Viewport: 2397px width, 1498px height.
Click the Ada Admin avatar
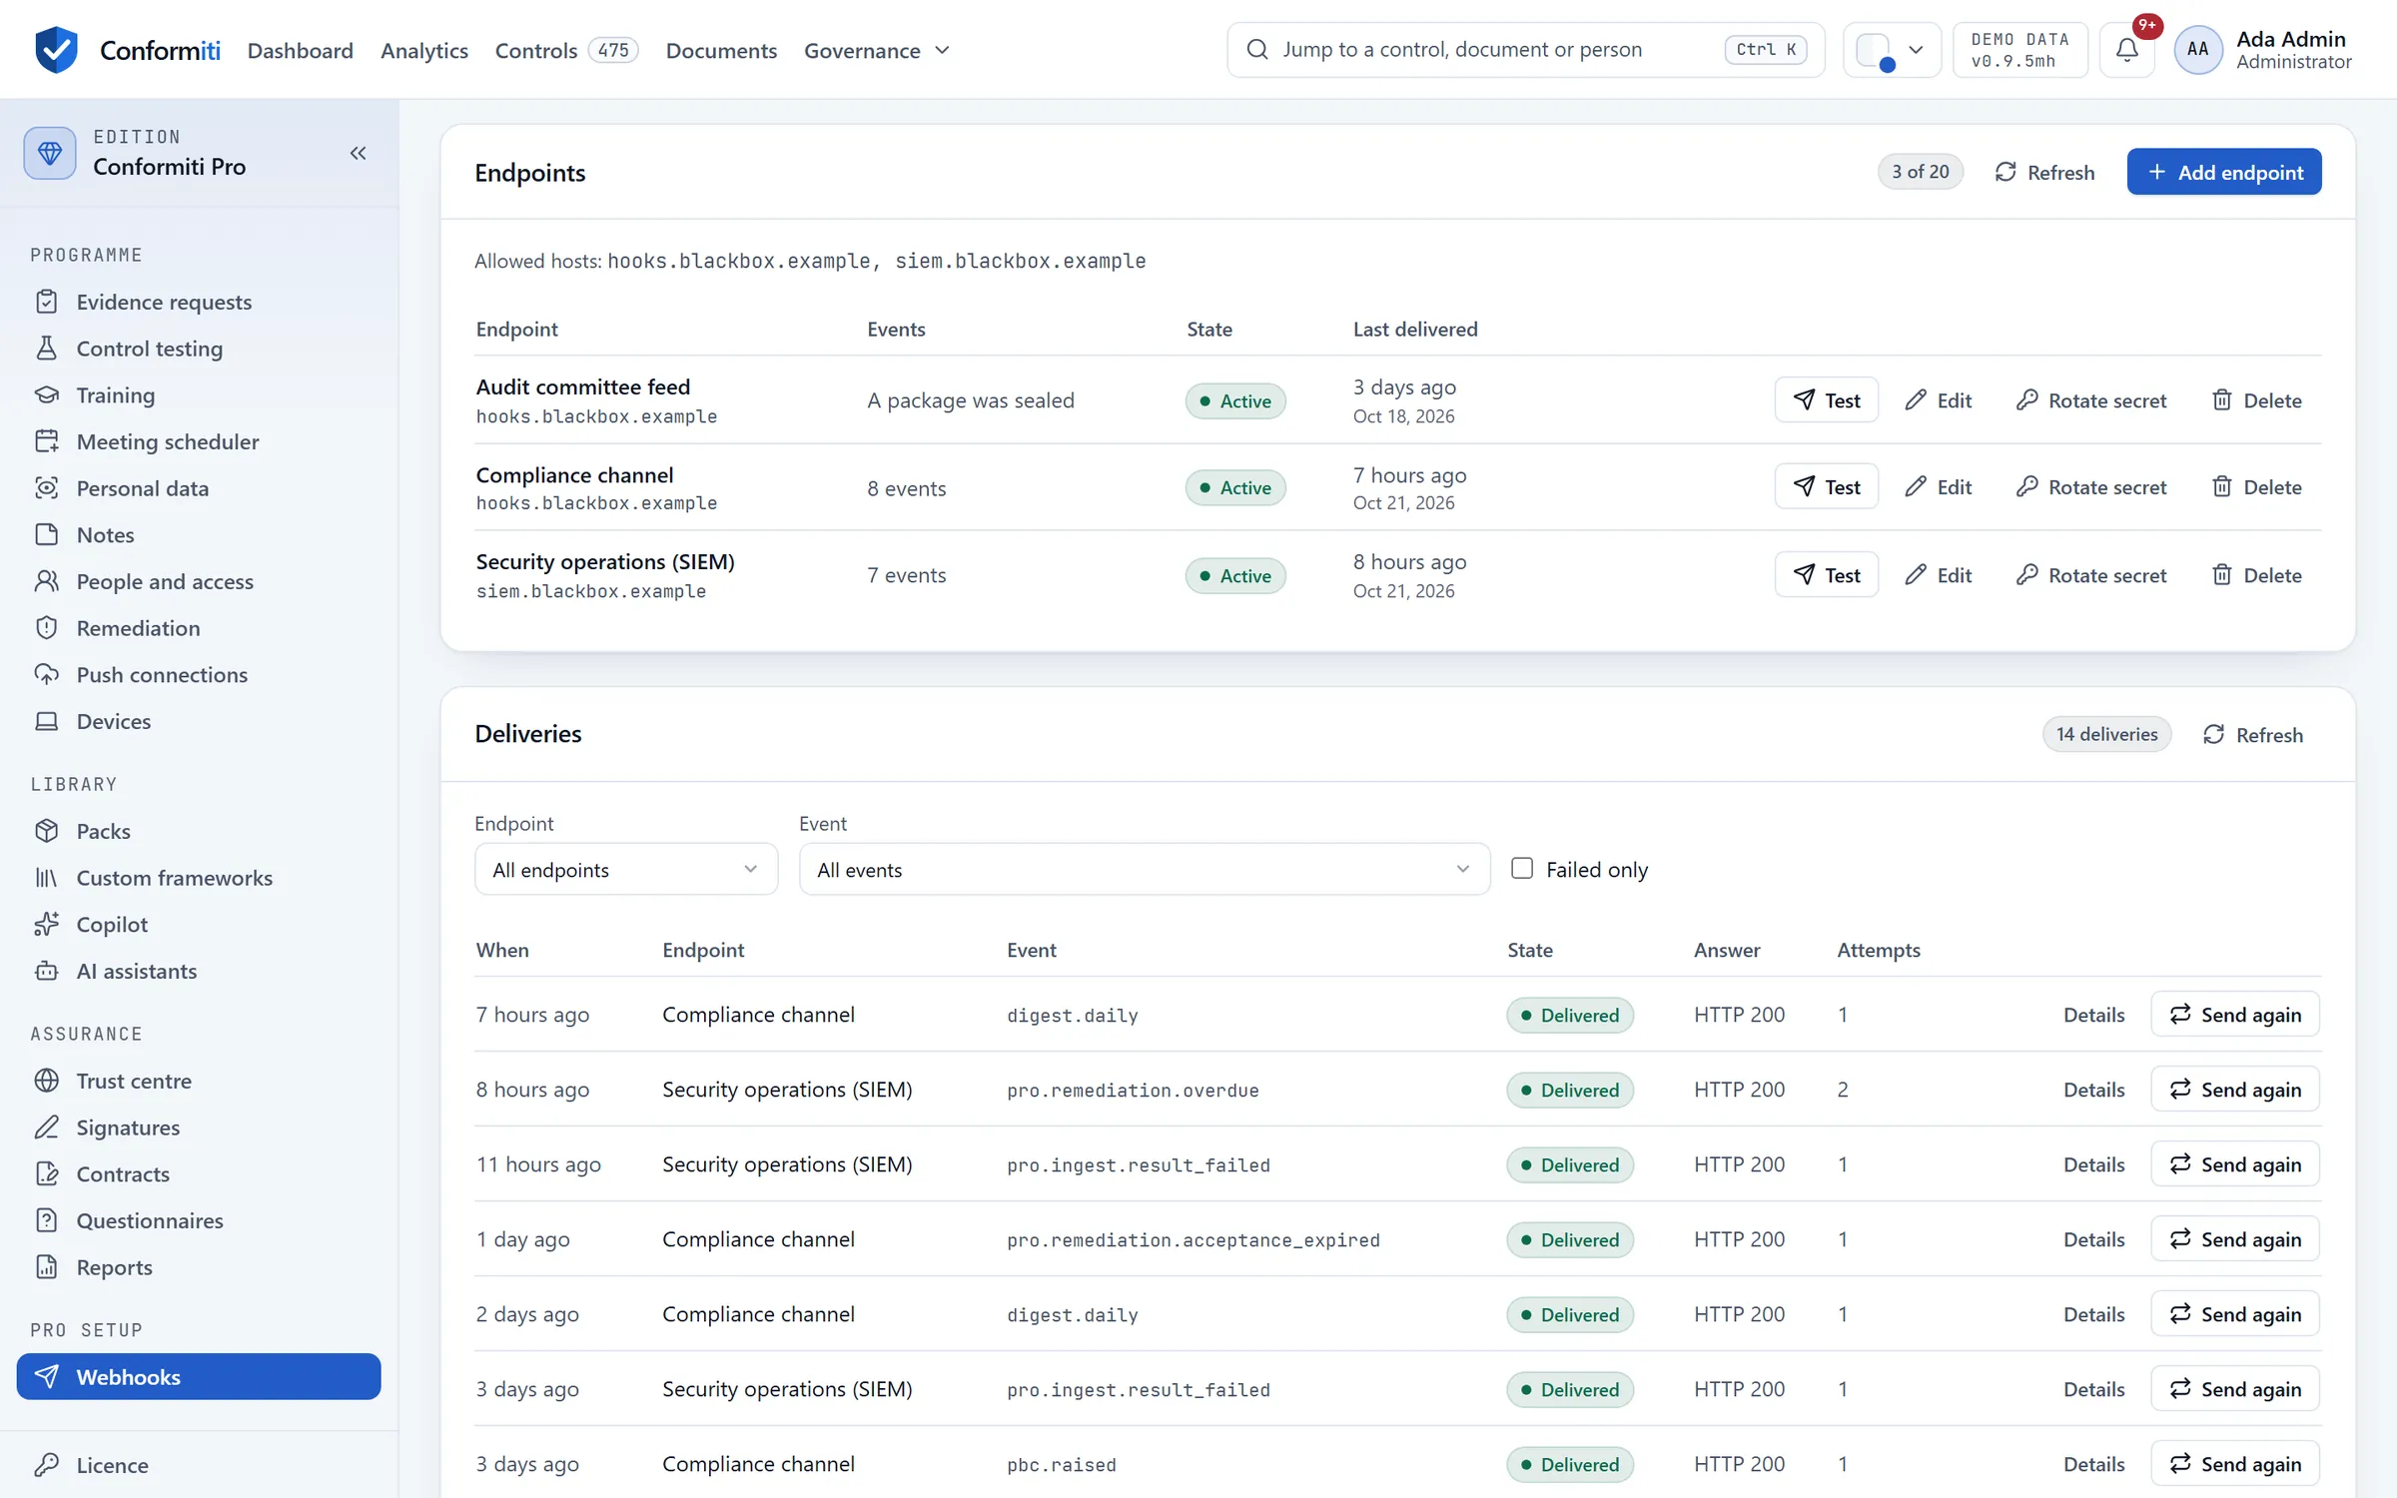click(2197, 50)
